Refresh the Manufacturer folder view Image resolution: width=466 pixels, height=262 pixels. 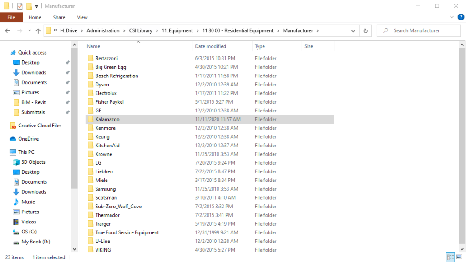tap(365, 30)
